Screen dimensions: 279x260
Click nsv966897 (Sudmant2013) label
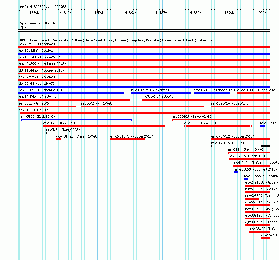(40, 90)
